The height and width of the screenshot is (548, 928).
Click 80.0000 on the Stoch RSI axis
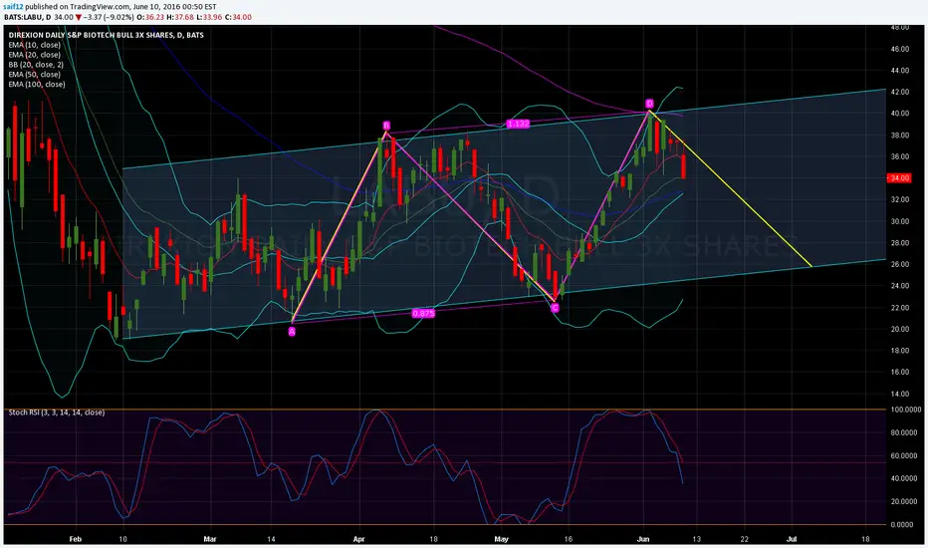(x=906, y=432)
